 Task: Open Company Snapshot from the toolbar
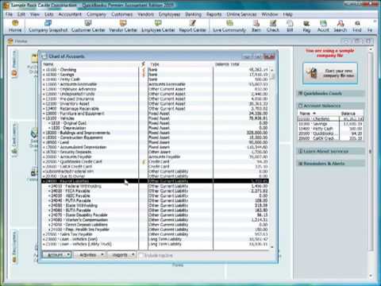click(x=48, y=26)
